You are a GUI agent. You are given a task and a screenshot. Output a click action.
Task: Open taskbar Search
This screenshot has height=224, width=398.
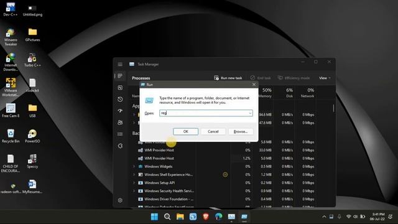(x=167, y=217)
